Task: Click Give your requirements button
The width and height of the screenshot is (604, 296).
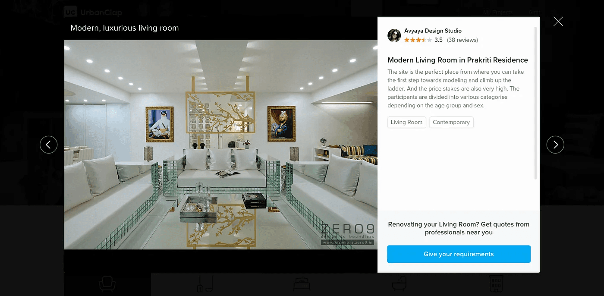Action: point(459,254)
